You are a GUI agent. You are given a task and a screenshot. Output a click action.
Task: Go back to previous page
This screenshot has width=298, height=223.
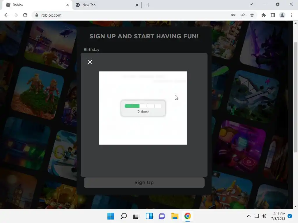[6, 15]
